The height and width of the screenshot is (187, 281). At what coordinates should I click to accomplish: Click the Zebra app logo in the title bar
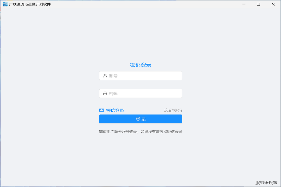[x=5, y=4]
